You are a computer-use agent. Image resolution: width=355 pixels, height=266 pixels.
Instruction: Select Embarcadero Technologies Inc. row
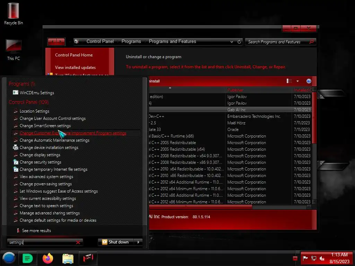[x=230, y=116]
